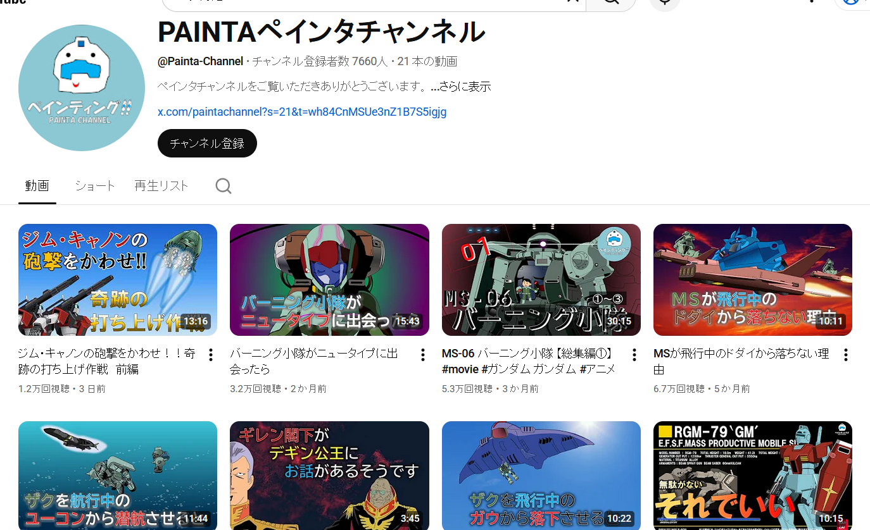870x530 pixels.
Task: Play the ギレン閣下がデギン公王に 3:45 thumbnail
Action: [x=329, y=476]
